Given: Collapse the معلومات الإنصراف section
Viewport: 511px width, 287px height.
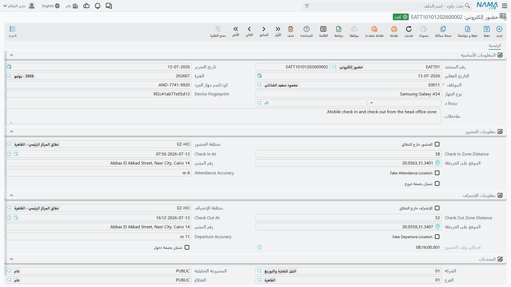Looking at the screenshot, I should click(11, 195).
